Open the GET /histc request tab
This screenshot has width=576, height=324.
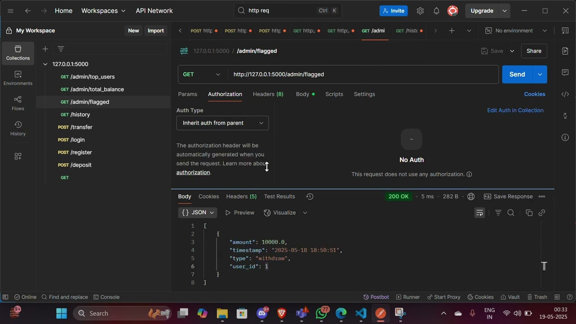click(409, 31)
